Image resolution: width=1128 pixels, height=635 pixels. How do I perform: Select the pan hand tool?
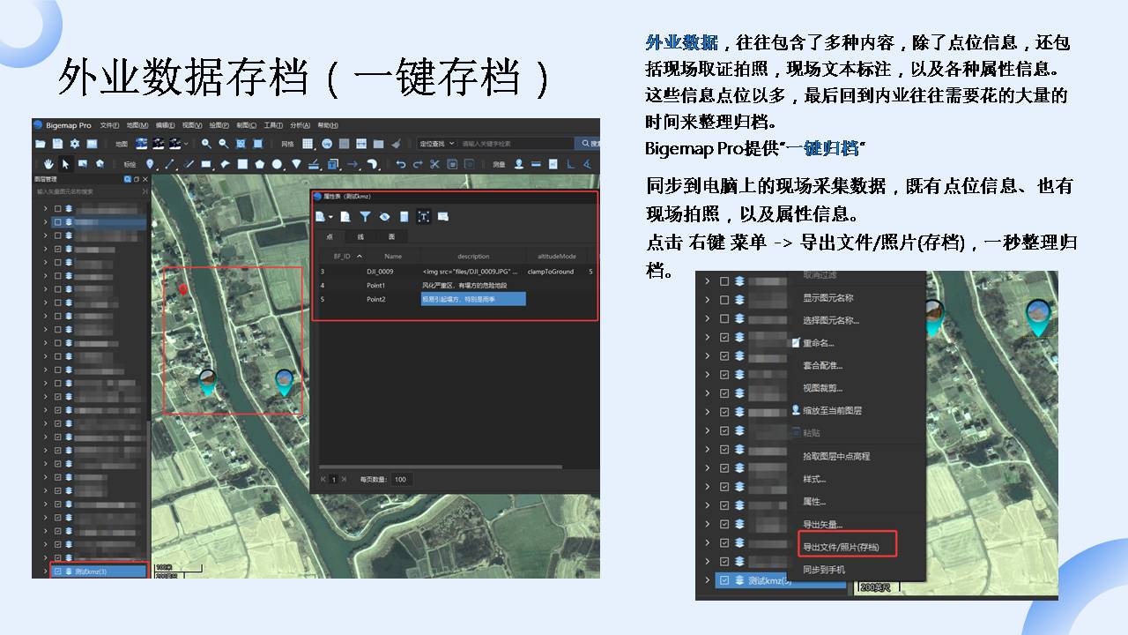click(49, 163)
